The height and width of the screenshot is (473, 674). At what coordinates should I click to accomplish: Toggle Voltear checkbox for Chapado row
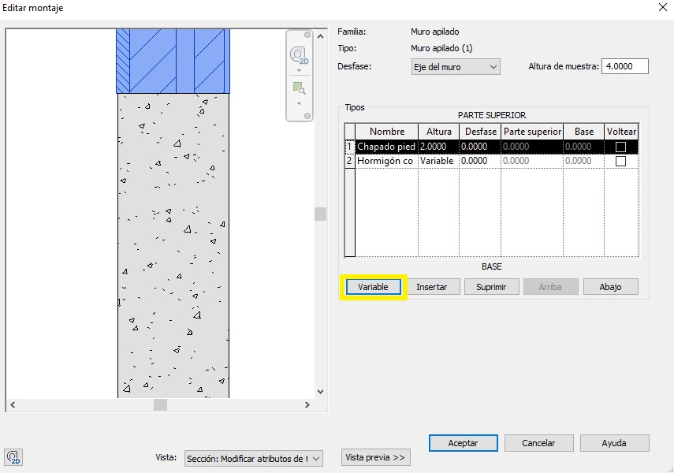(620, 147)
